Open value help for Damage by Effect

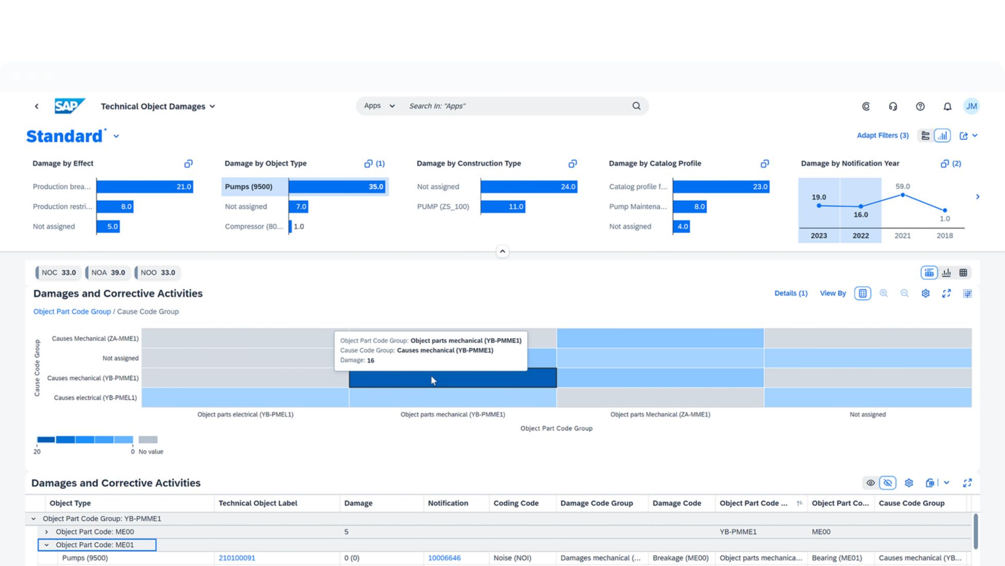click(188, 164)
